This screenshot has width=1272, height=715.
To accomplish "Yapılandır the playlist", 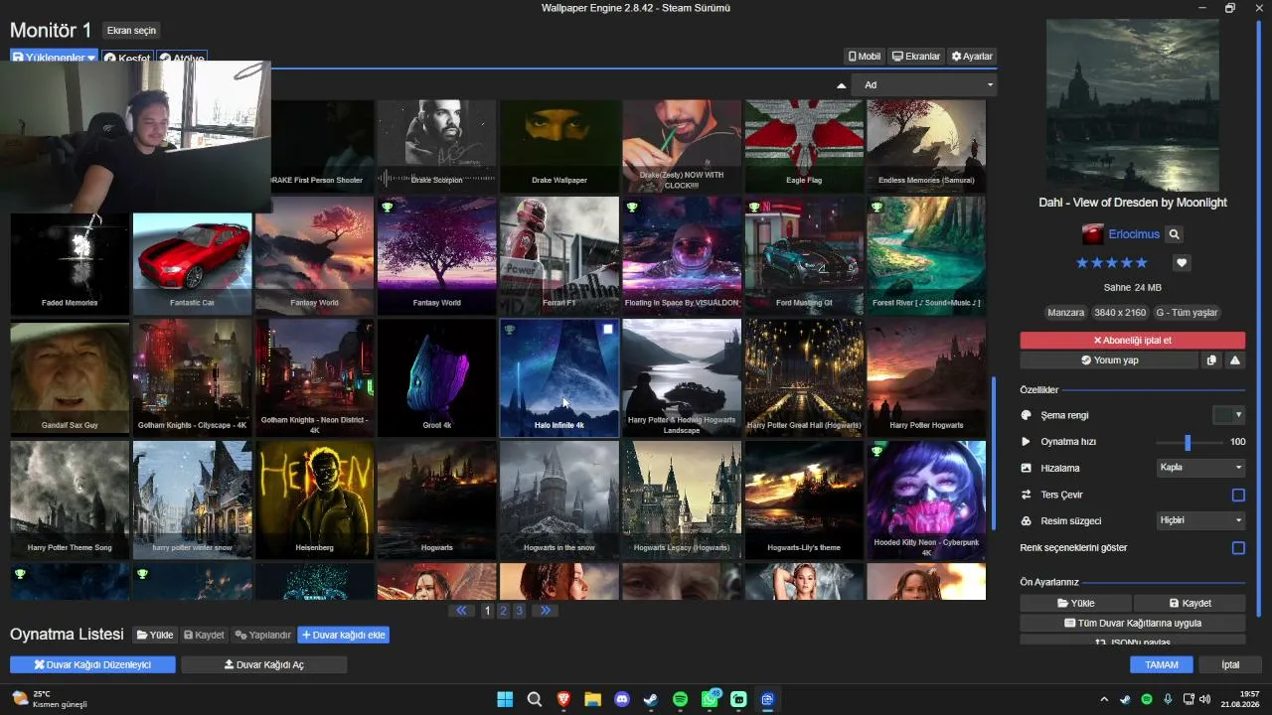I will (x=262, y=635).
